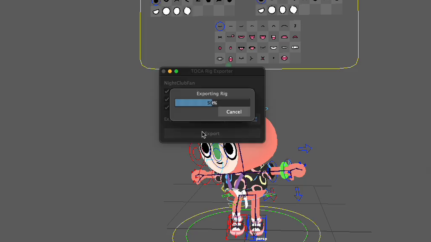This screenshot has height=242, width=431.
Task: Click the persp camera label
Action: pyautogui.click(x=261, y=239)
